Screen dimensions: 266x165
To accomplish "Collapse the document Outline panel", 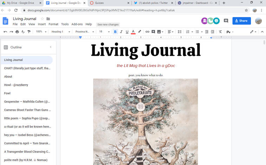I will [51, 47].
